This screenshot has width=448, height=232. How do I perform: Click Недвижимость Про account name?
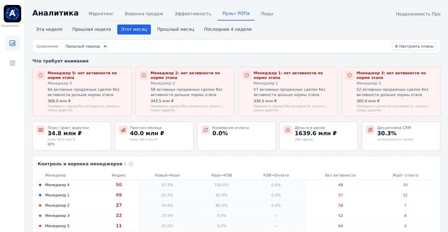pos(418,14)
